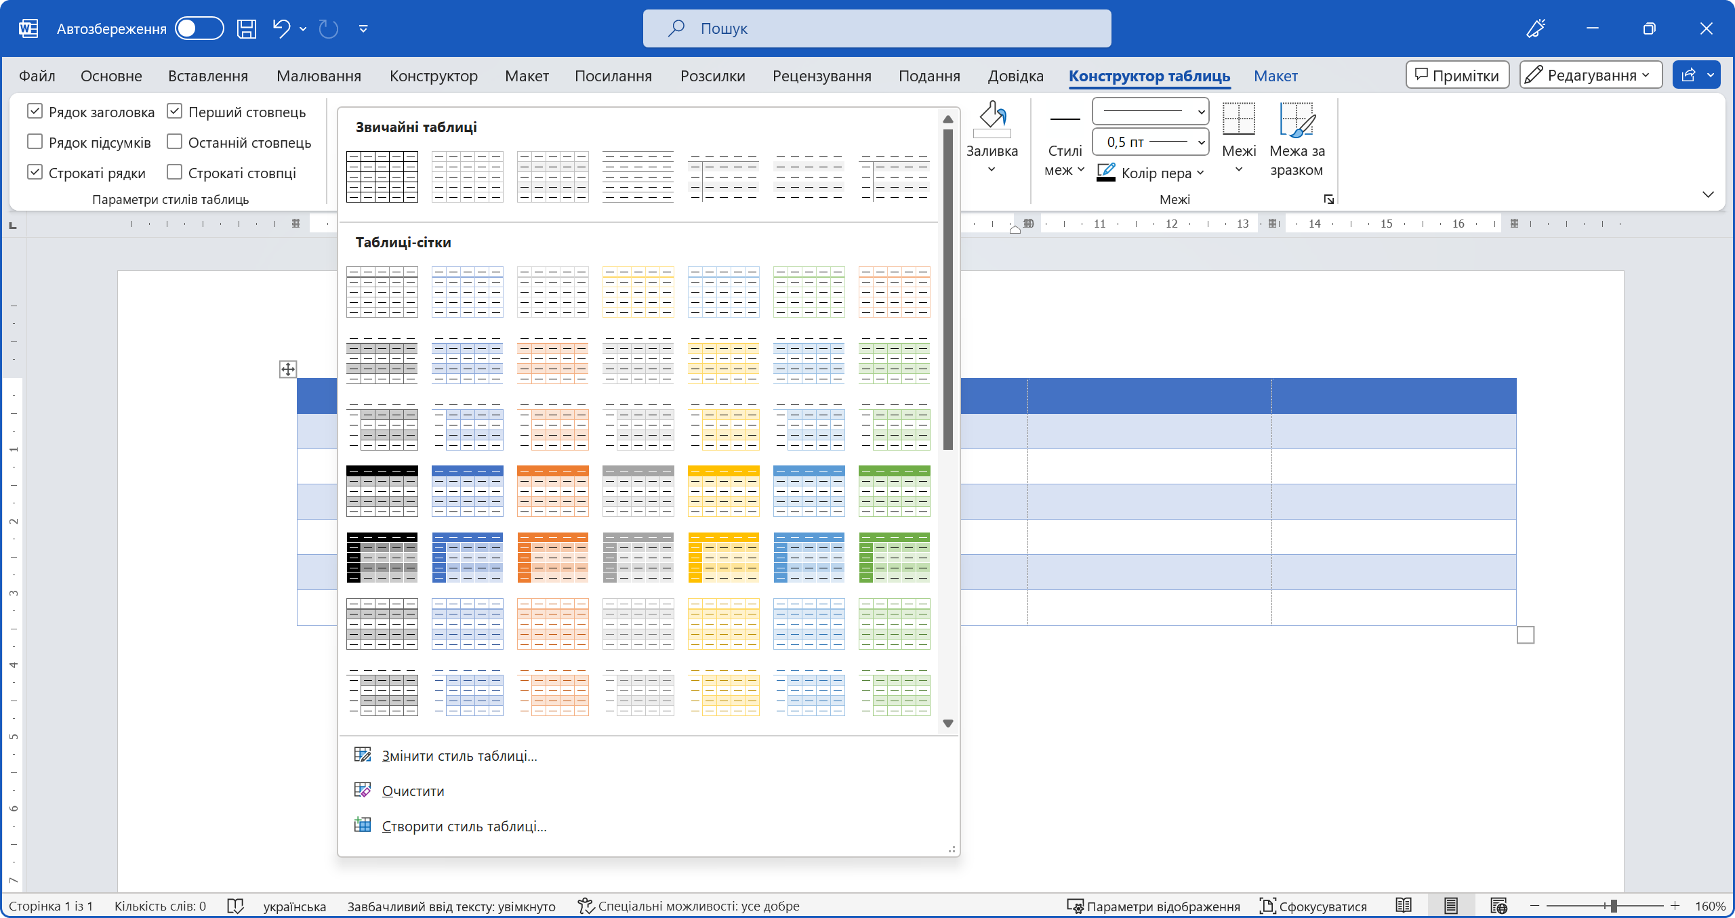Uncheck the Строкаті рядки checkbox
Screen dimensions: 1735x918
click(35, 173)
